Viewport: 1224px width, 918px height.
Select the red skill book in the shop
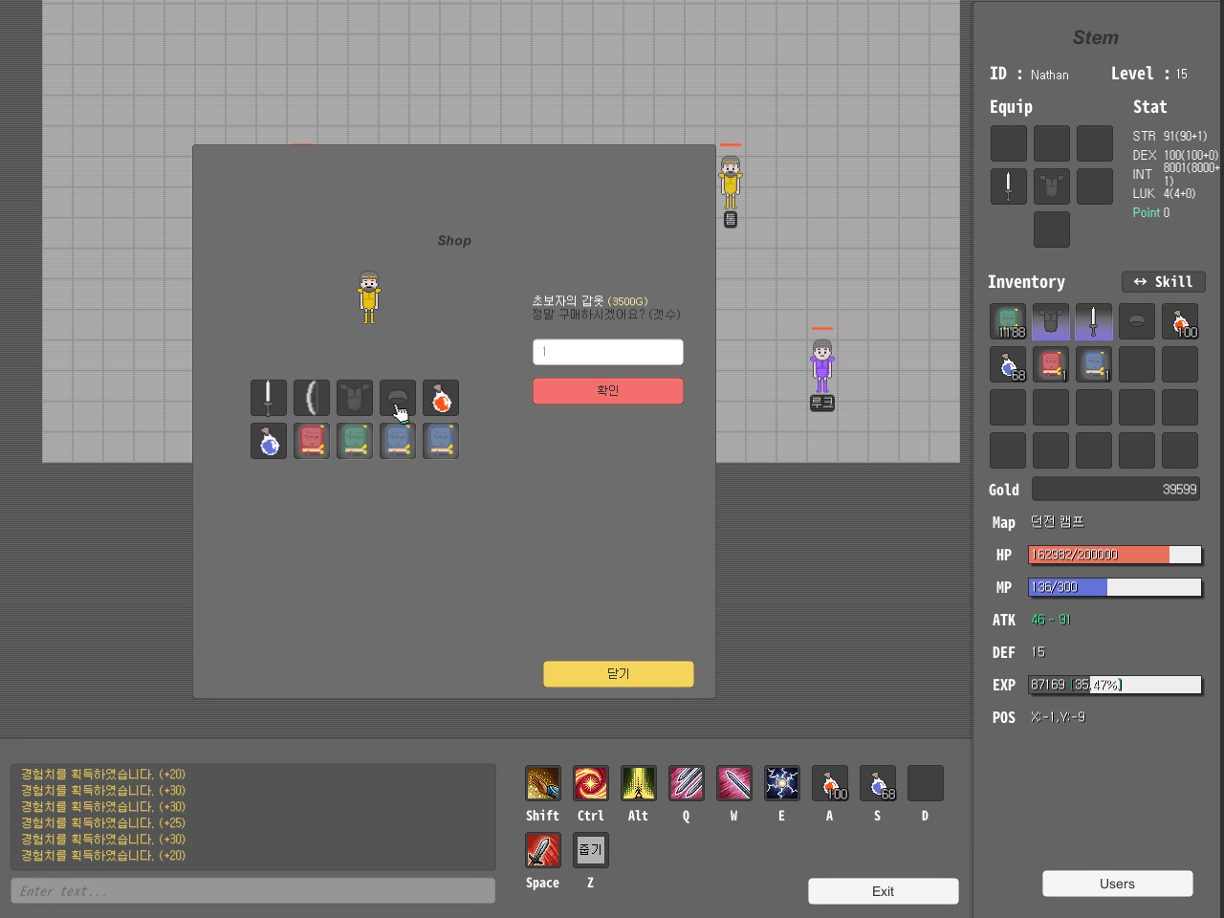pos(312,441)
